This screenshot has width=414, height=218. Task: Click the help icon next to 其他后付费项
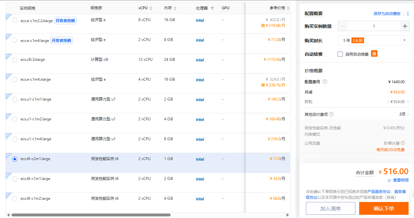(331, 114)
